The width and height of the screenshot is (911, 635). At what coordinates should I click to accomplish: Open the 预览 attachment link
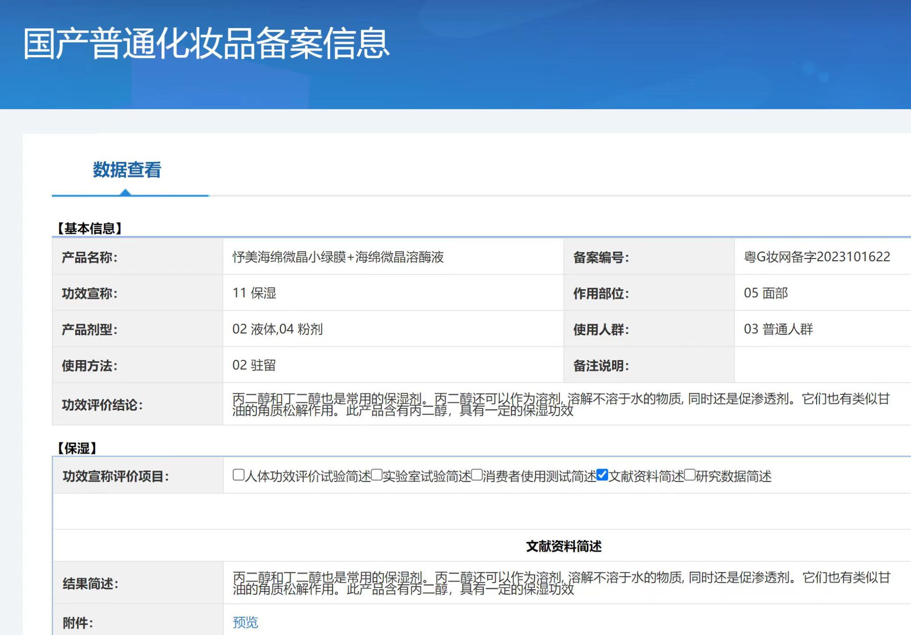click(x=245, y=622)
